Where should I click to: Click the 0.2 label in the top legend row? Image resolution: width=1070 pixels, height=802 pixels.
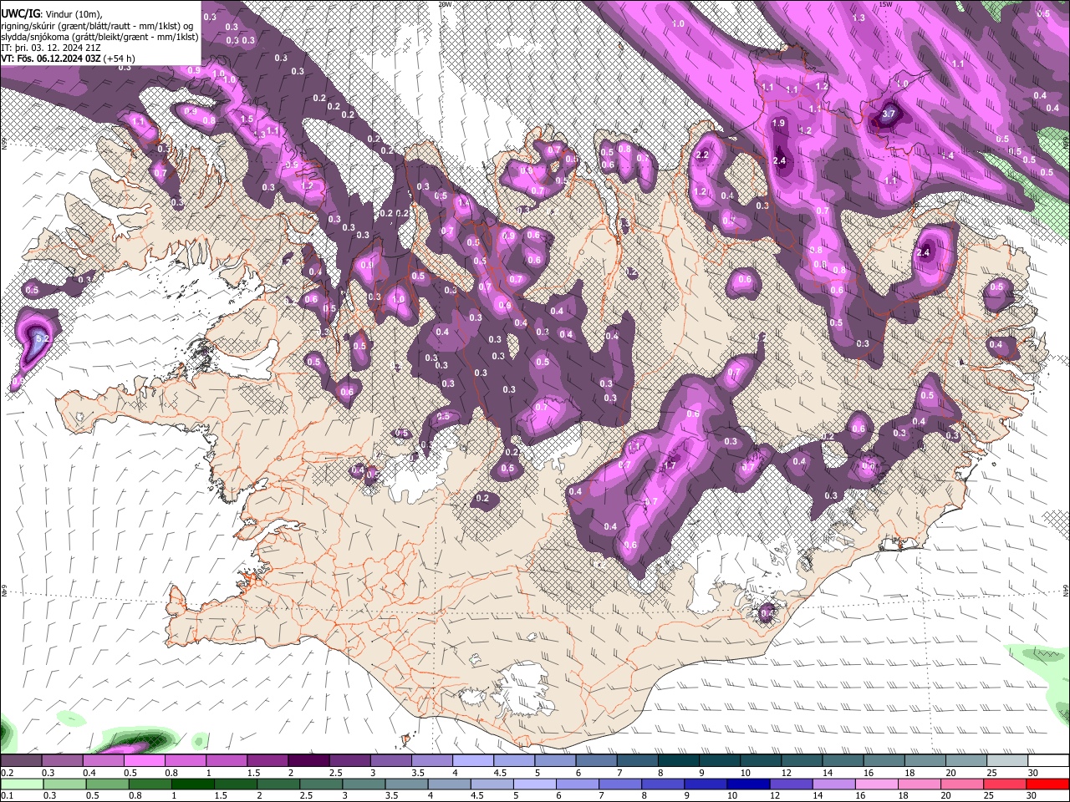[8, 773]
